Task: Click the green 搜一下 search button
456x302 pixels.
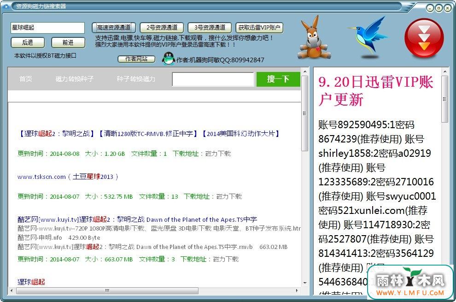Action: tap(278, 79)
